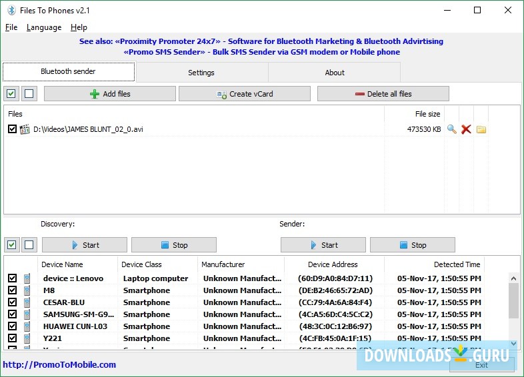Deselect all devices with the empty-box button

coord(29,244)
